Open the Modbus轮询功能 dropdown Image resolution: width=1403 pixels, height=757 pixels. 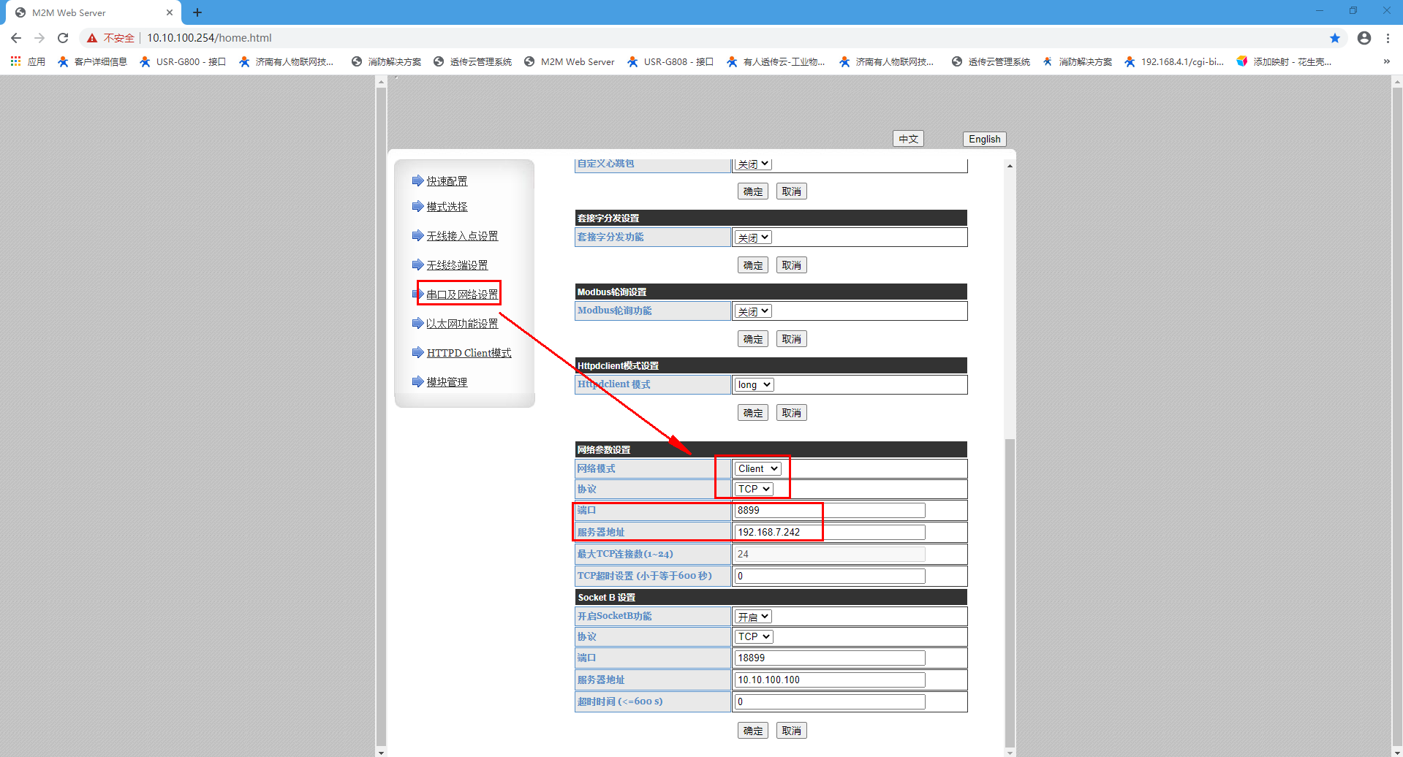753,311
